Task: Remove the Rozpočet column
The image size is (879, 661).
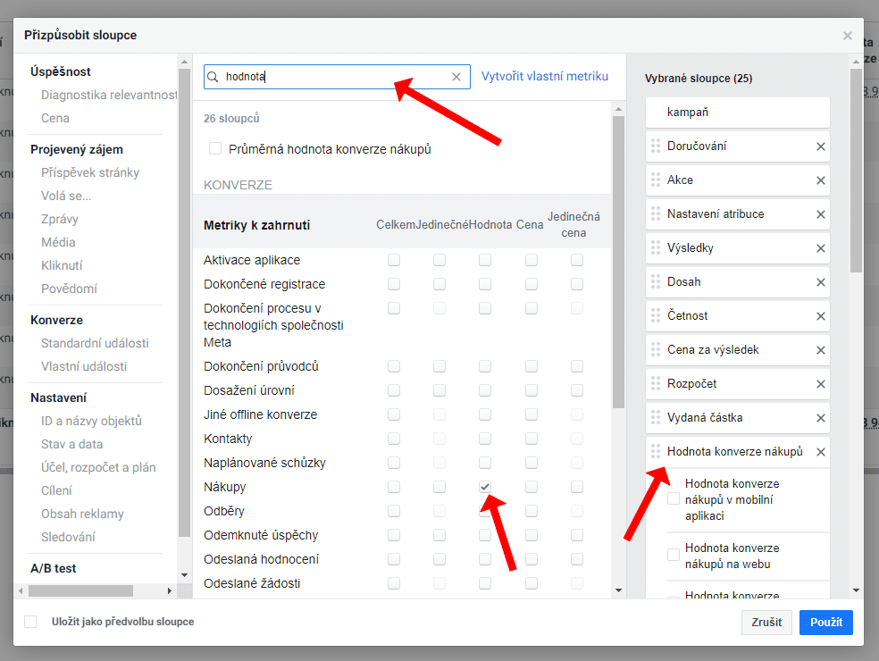Action: click(x=820, y=384)
